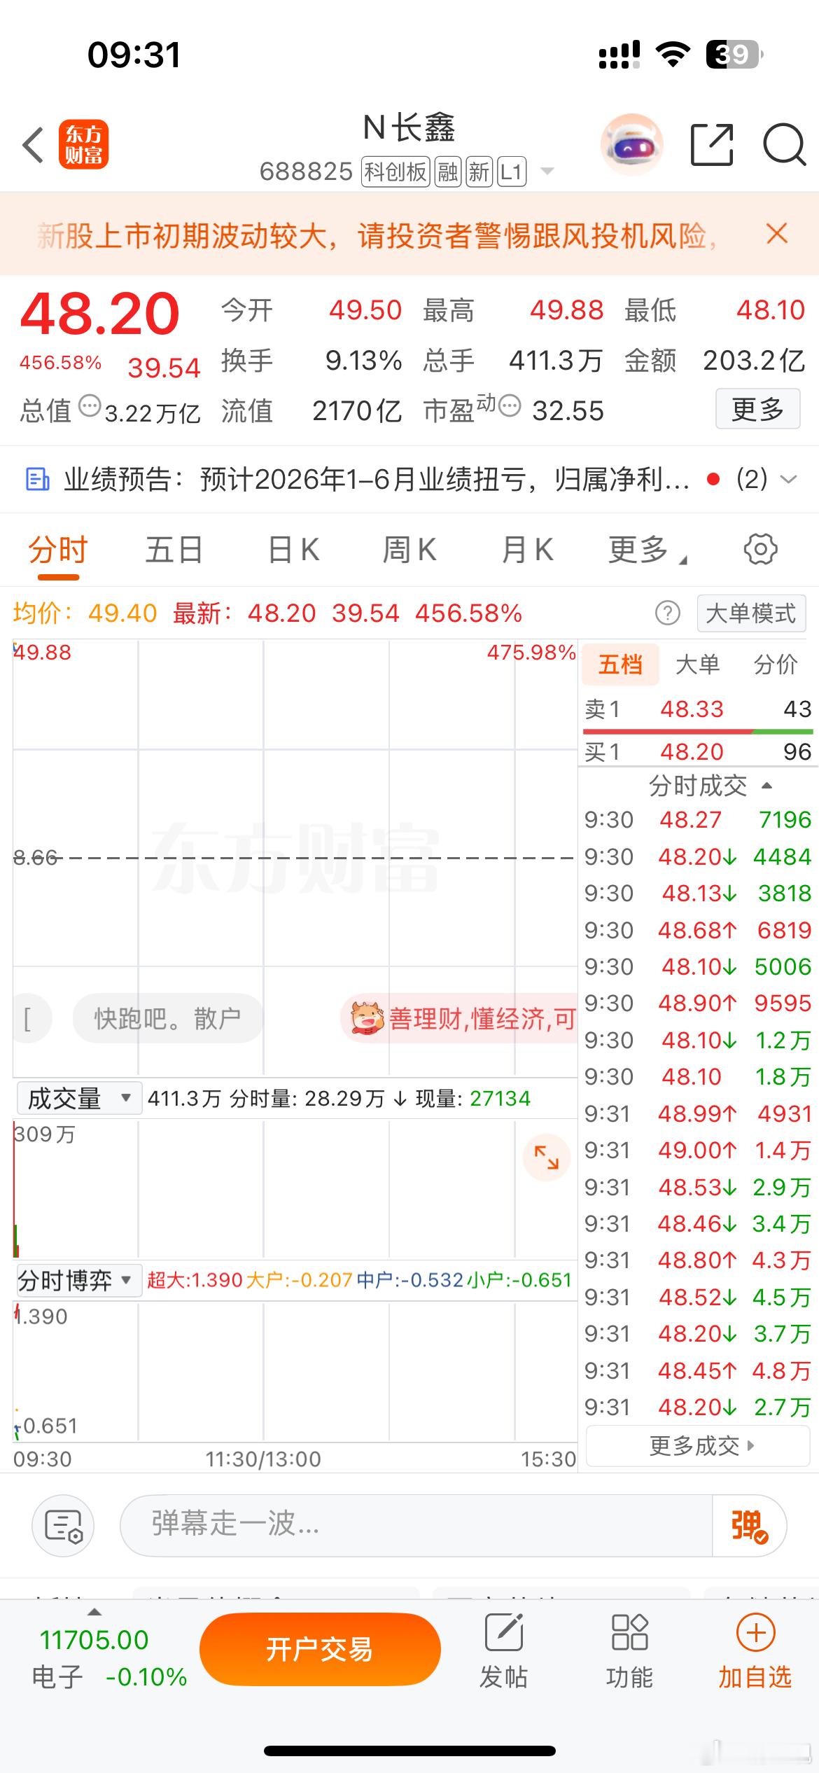Tap the 善理财,懂经济 ad banner text
This screenshot has height=1773, width=819.
(482, 1019)
